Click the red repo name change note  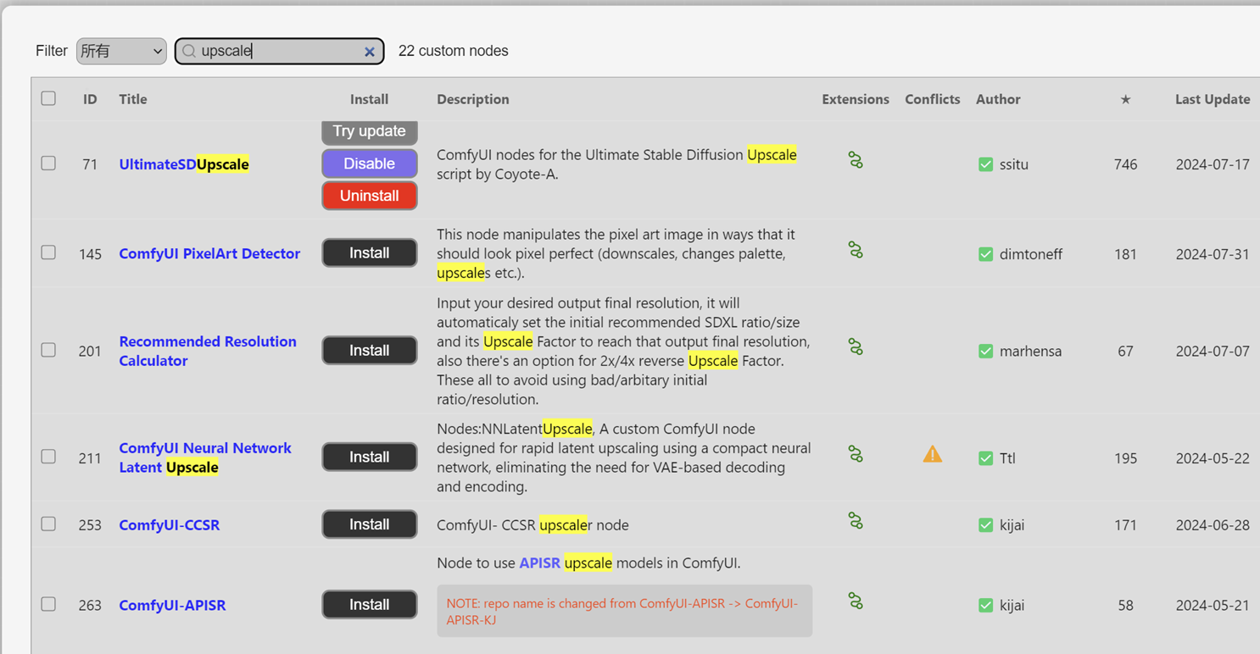click(x=625, y=611)
